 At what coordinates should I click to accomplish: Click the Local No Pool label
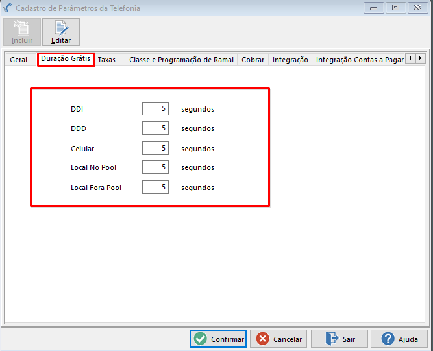(x=93, y=167)
